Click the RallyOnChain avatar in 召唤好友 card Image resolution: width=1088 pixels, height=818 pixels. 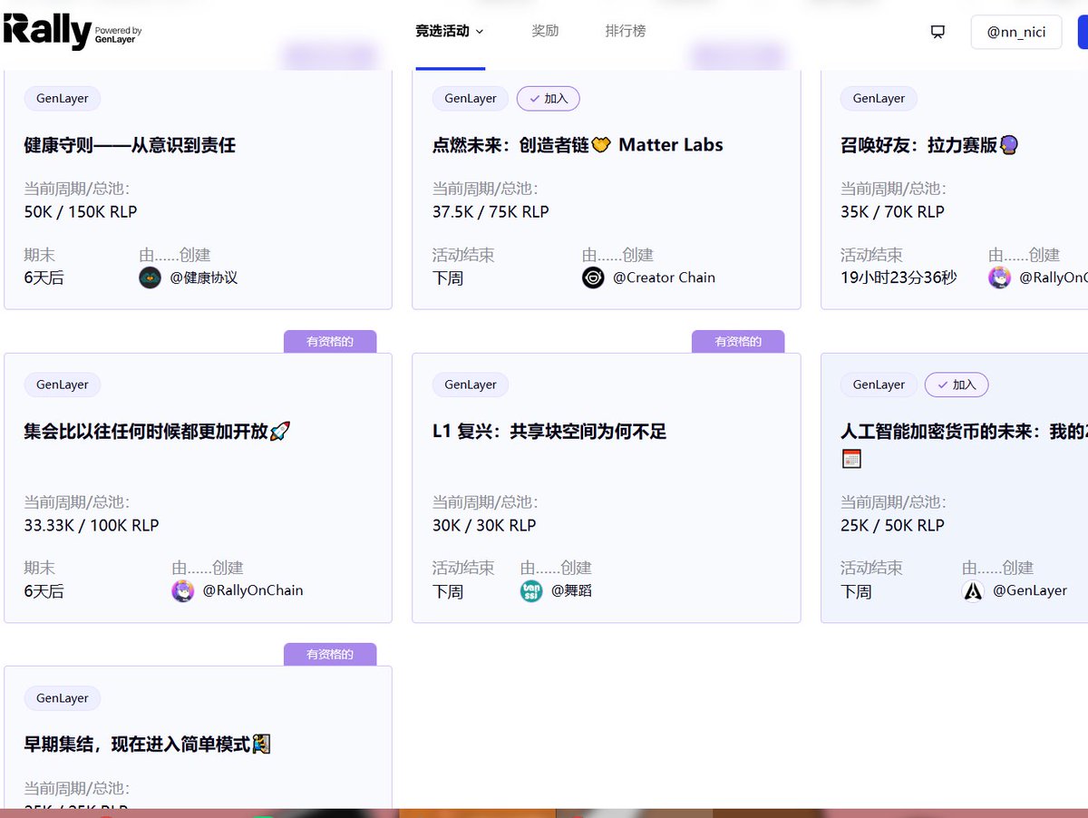999,278
